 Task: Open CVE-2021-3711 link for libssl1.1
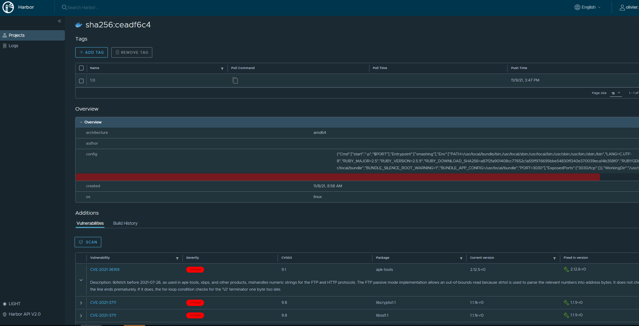pyautogui.click(x=103, y=315)
